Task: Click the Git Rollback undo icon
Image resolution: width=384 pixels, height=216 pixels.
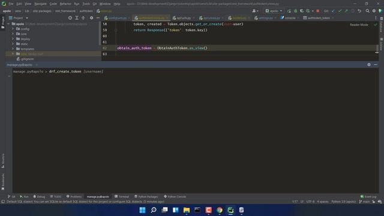Action: pos(359,11)
